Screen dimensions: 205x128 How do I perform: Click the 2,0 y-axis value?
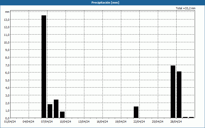coord(7,103)
